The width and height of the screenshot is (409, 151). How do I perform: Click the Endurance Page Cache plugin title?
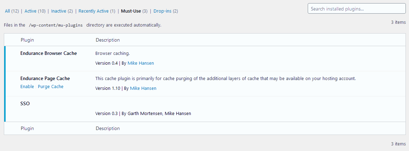pos(45,79)
